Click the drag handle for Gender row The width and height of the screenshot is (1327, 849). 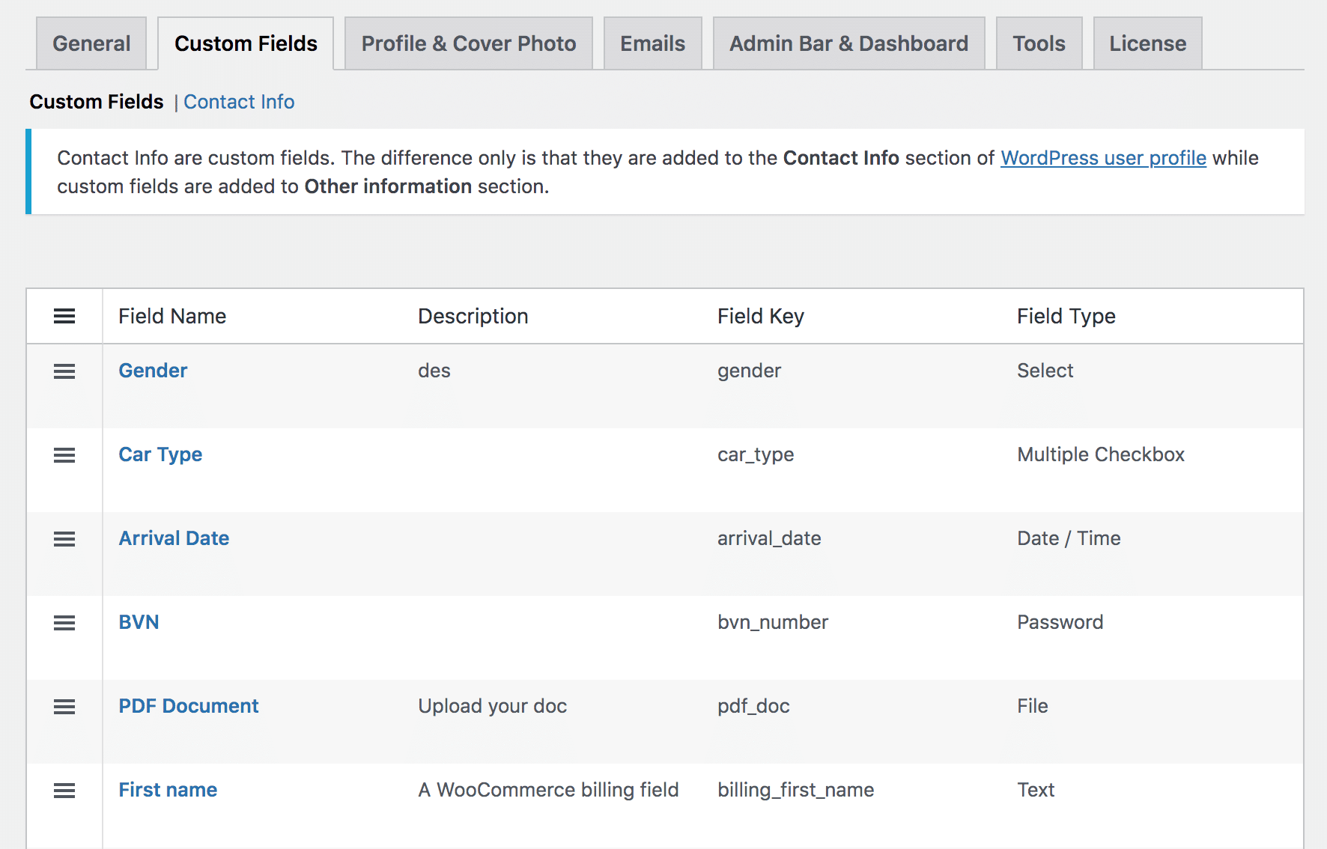coord(64,371)
